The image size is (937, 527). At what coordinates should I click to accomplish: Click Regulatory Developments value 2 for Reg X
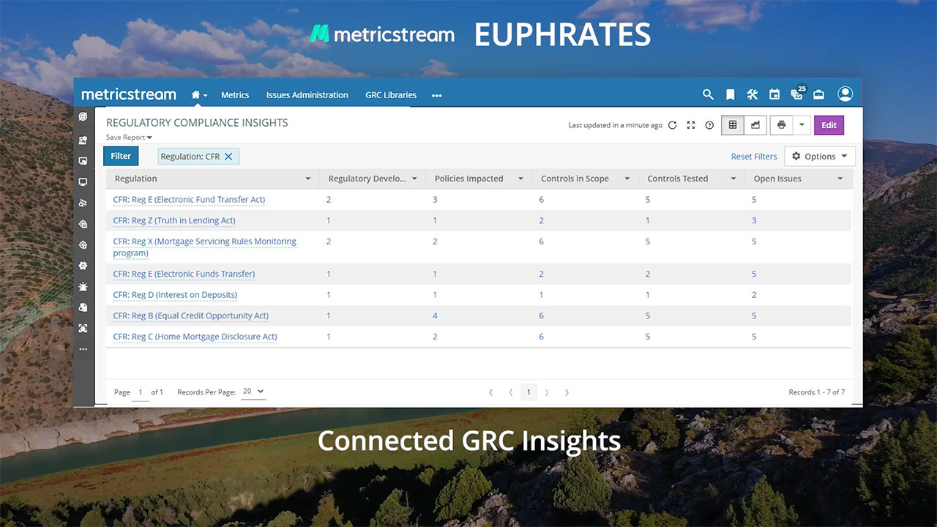click(329, 242)
